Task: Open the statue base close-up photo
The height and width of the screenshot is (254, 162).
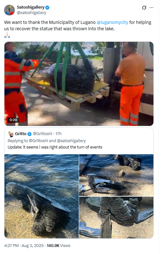Action: click(x=116, y=218)
